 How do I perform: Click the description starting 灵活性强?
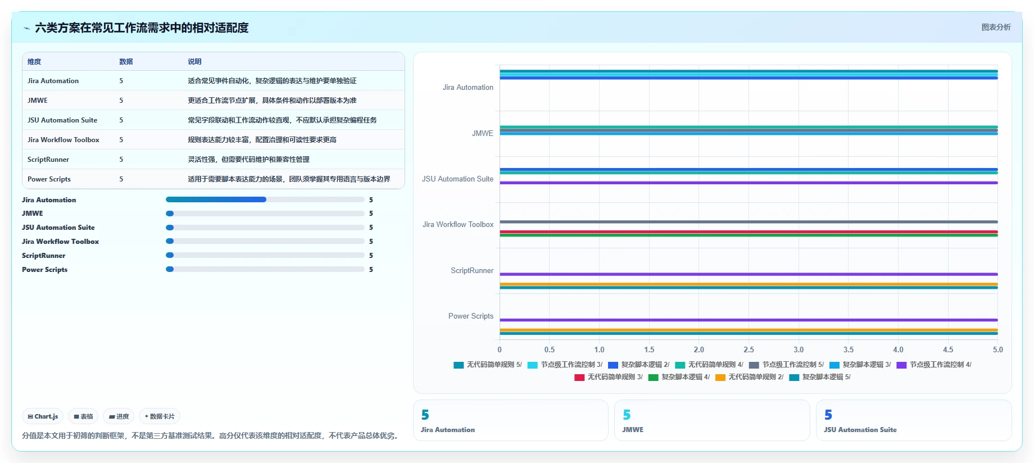pos(248,160)
